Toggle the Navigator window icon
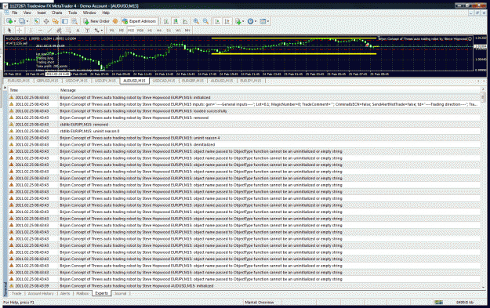 pyautogui.click(x=56, y=21)
